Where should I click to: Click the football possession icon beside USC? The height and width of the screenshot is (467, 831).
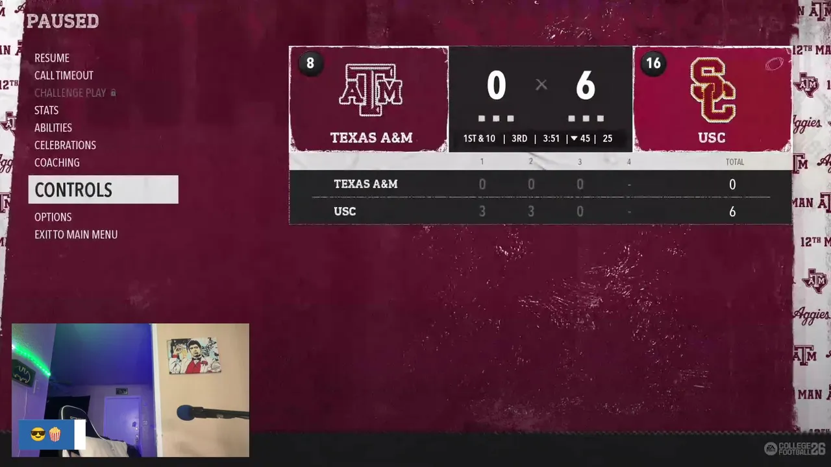(775, 64)
